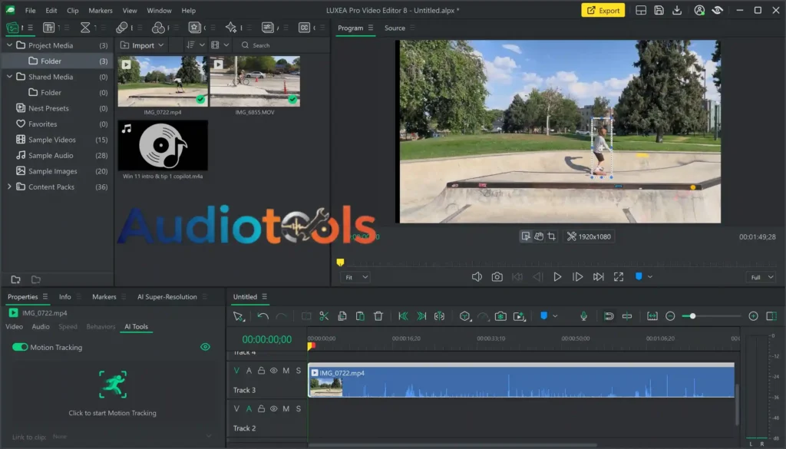Image resolution: width=786 pixels, height=449 pixels.
Task: Open the Titles library icon in top toolbar
Action: point(48,28)
